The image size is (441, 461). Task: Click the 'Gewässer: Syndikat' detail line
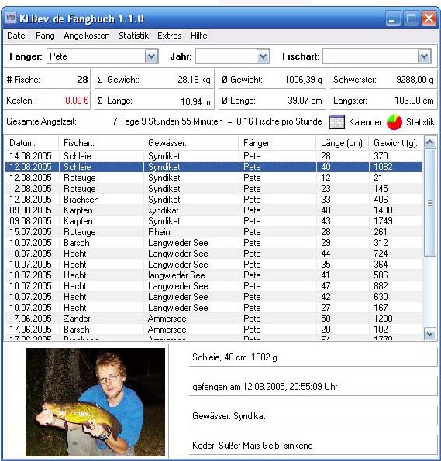pos(229,416)
